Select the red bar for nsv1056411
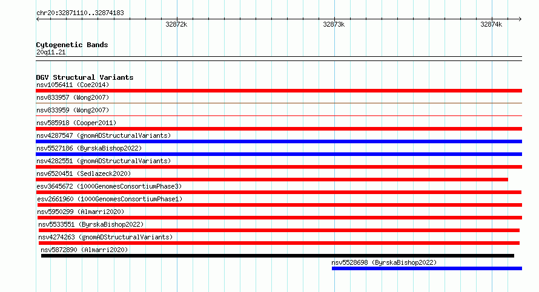 279,91
